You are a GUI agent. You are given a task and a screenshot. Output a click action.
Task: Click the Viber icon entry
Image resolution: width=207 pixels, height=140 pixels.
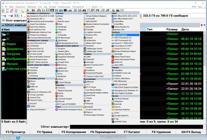coord(57,24)
